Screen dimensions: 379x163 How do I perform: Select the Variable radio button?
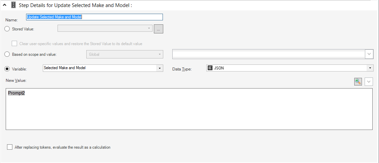pyautogui.click(x=7, y=69)
